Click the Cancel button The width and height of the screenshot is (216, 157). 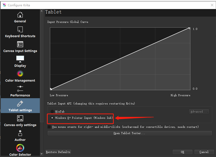point(204,152)
